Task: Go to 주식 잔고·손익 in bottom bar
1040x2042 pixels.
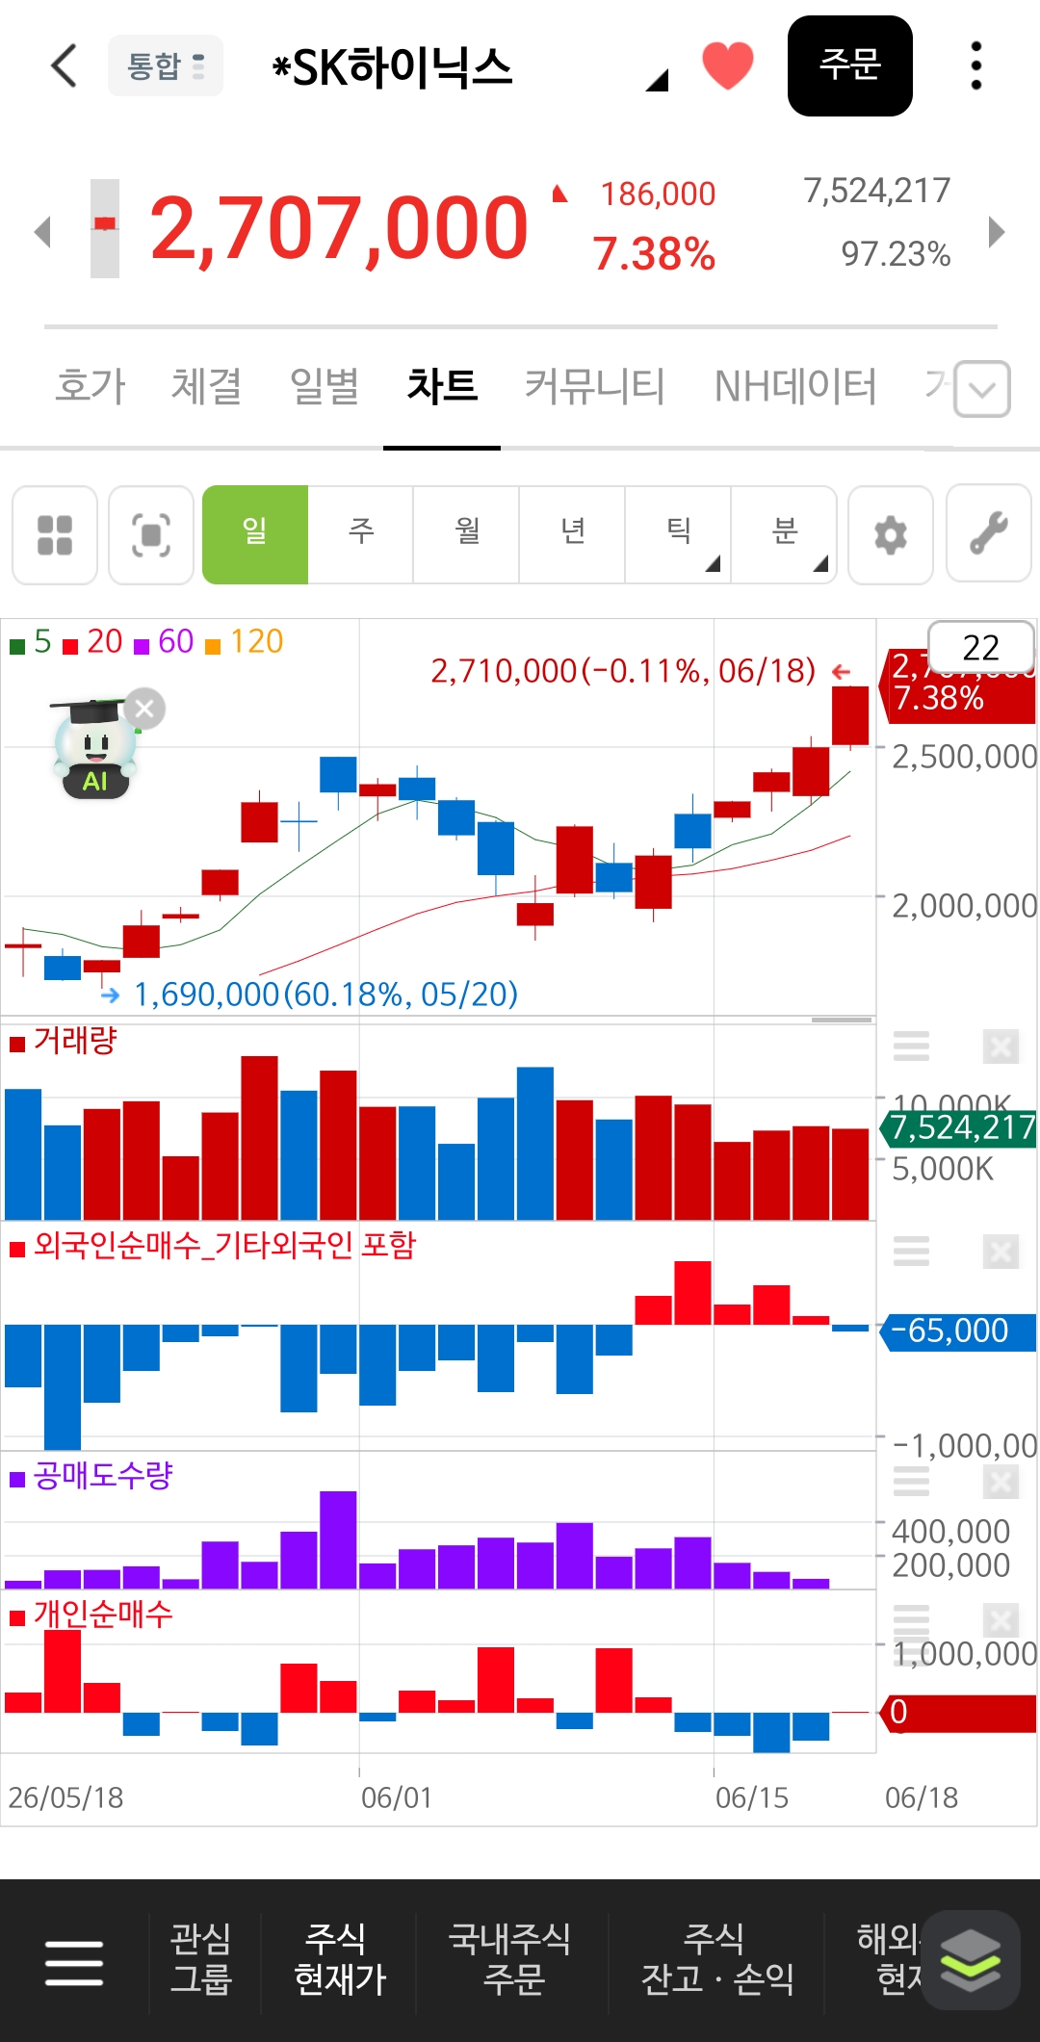Action: point(717,1959)
